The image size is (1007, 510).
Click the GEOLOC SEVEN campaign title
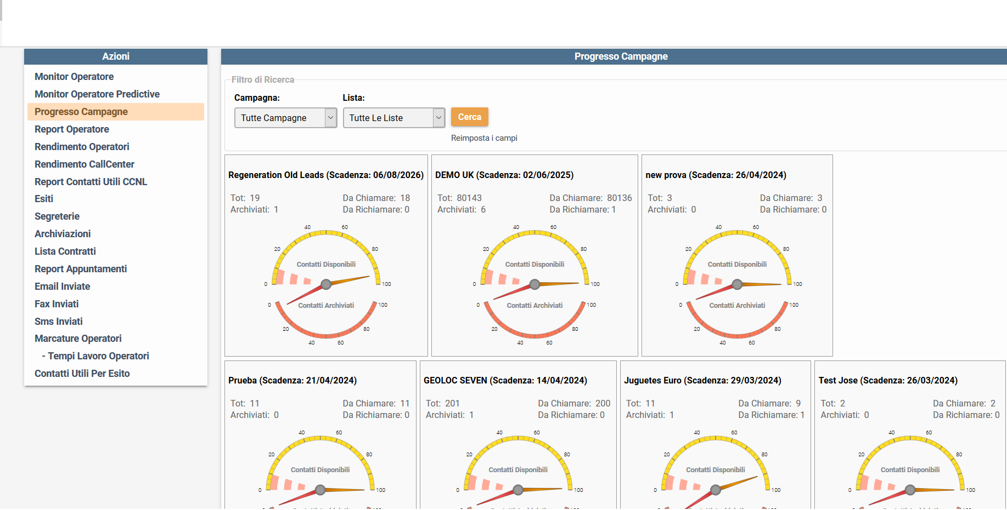click(505, 381)
